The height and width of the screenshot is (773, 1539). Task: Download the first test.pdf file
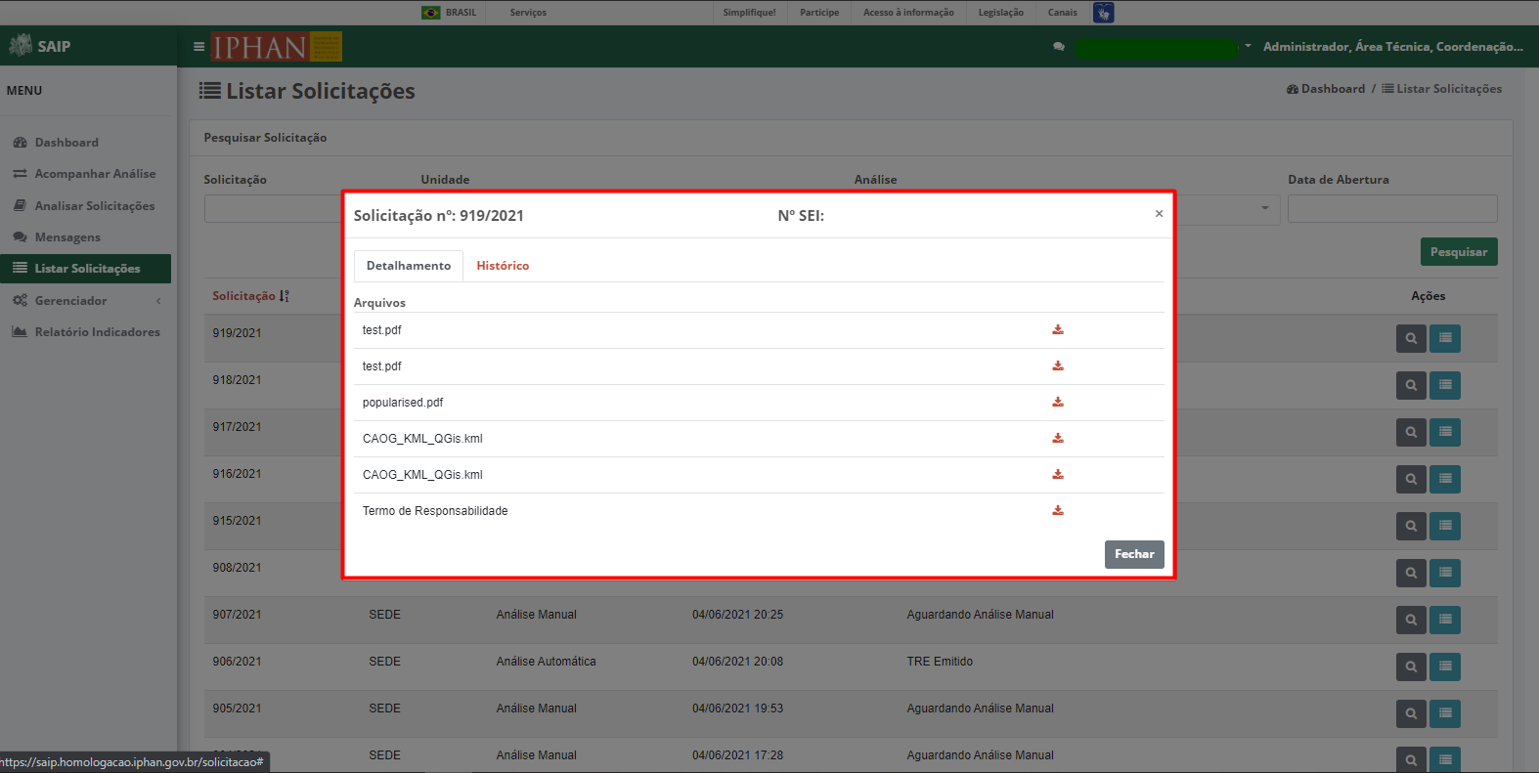point(1058,330)
